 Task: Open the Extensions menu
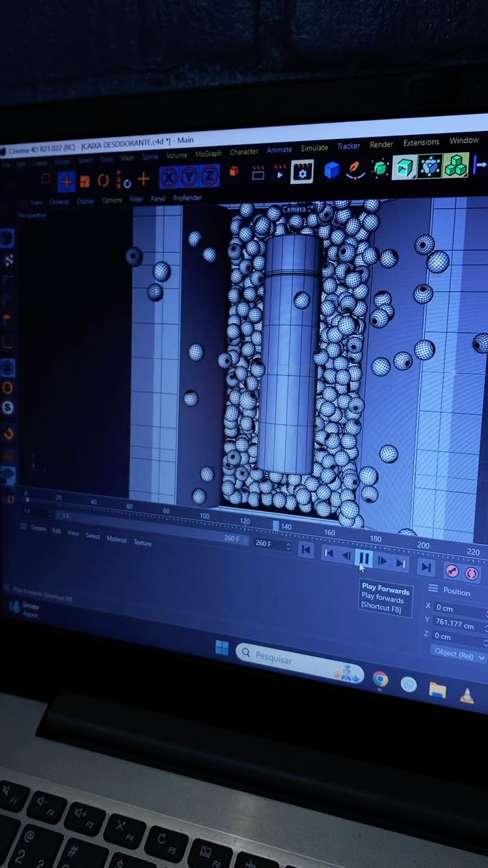422,142
